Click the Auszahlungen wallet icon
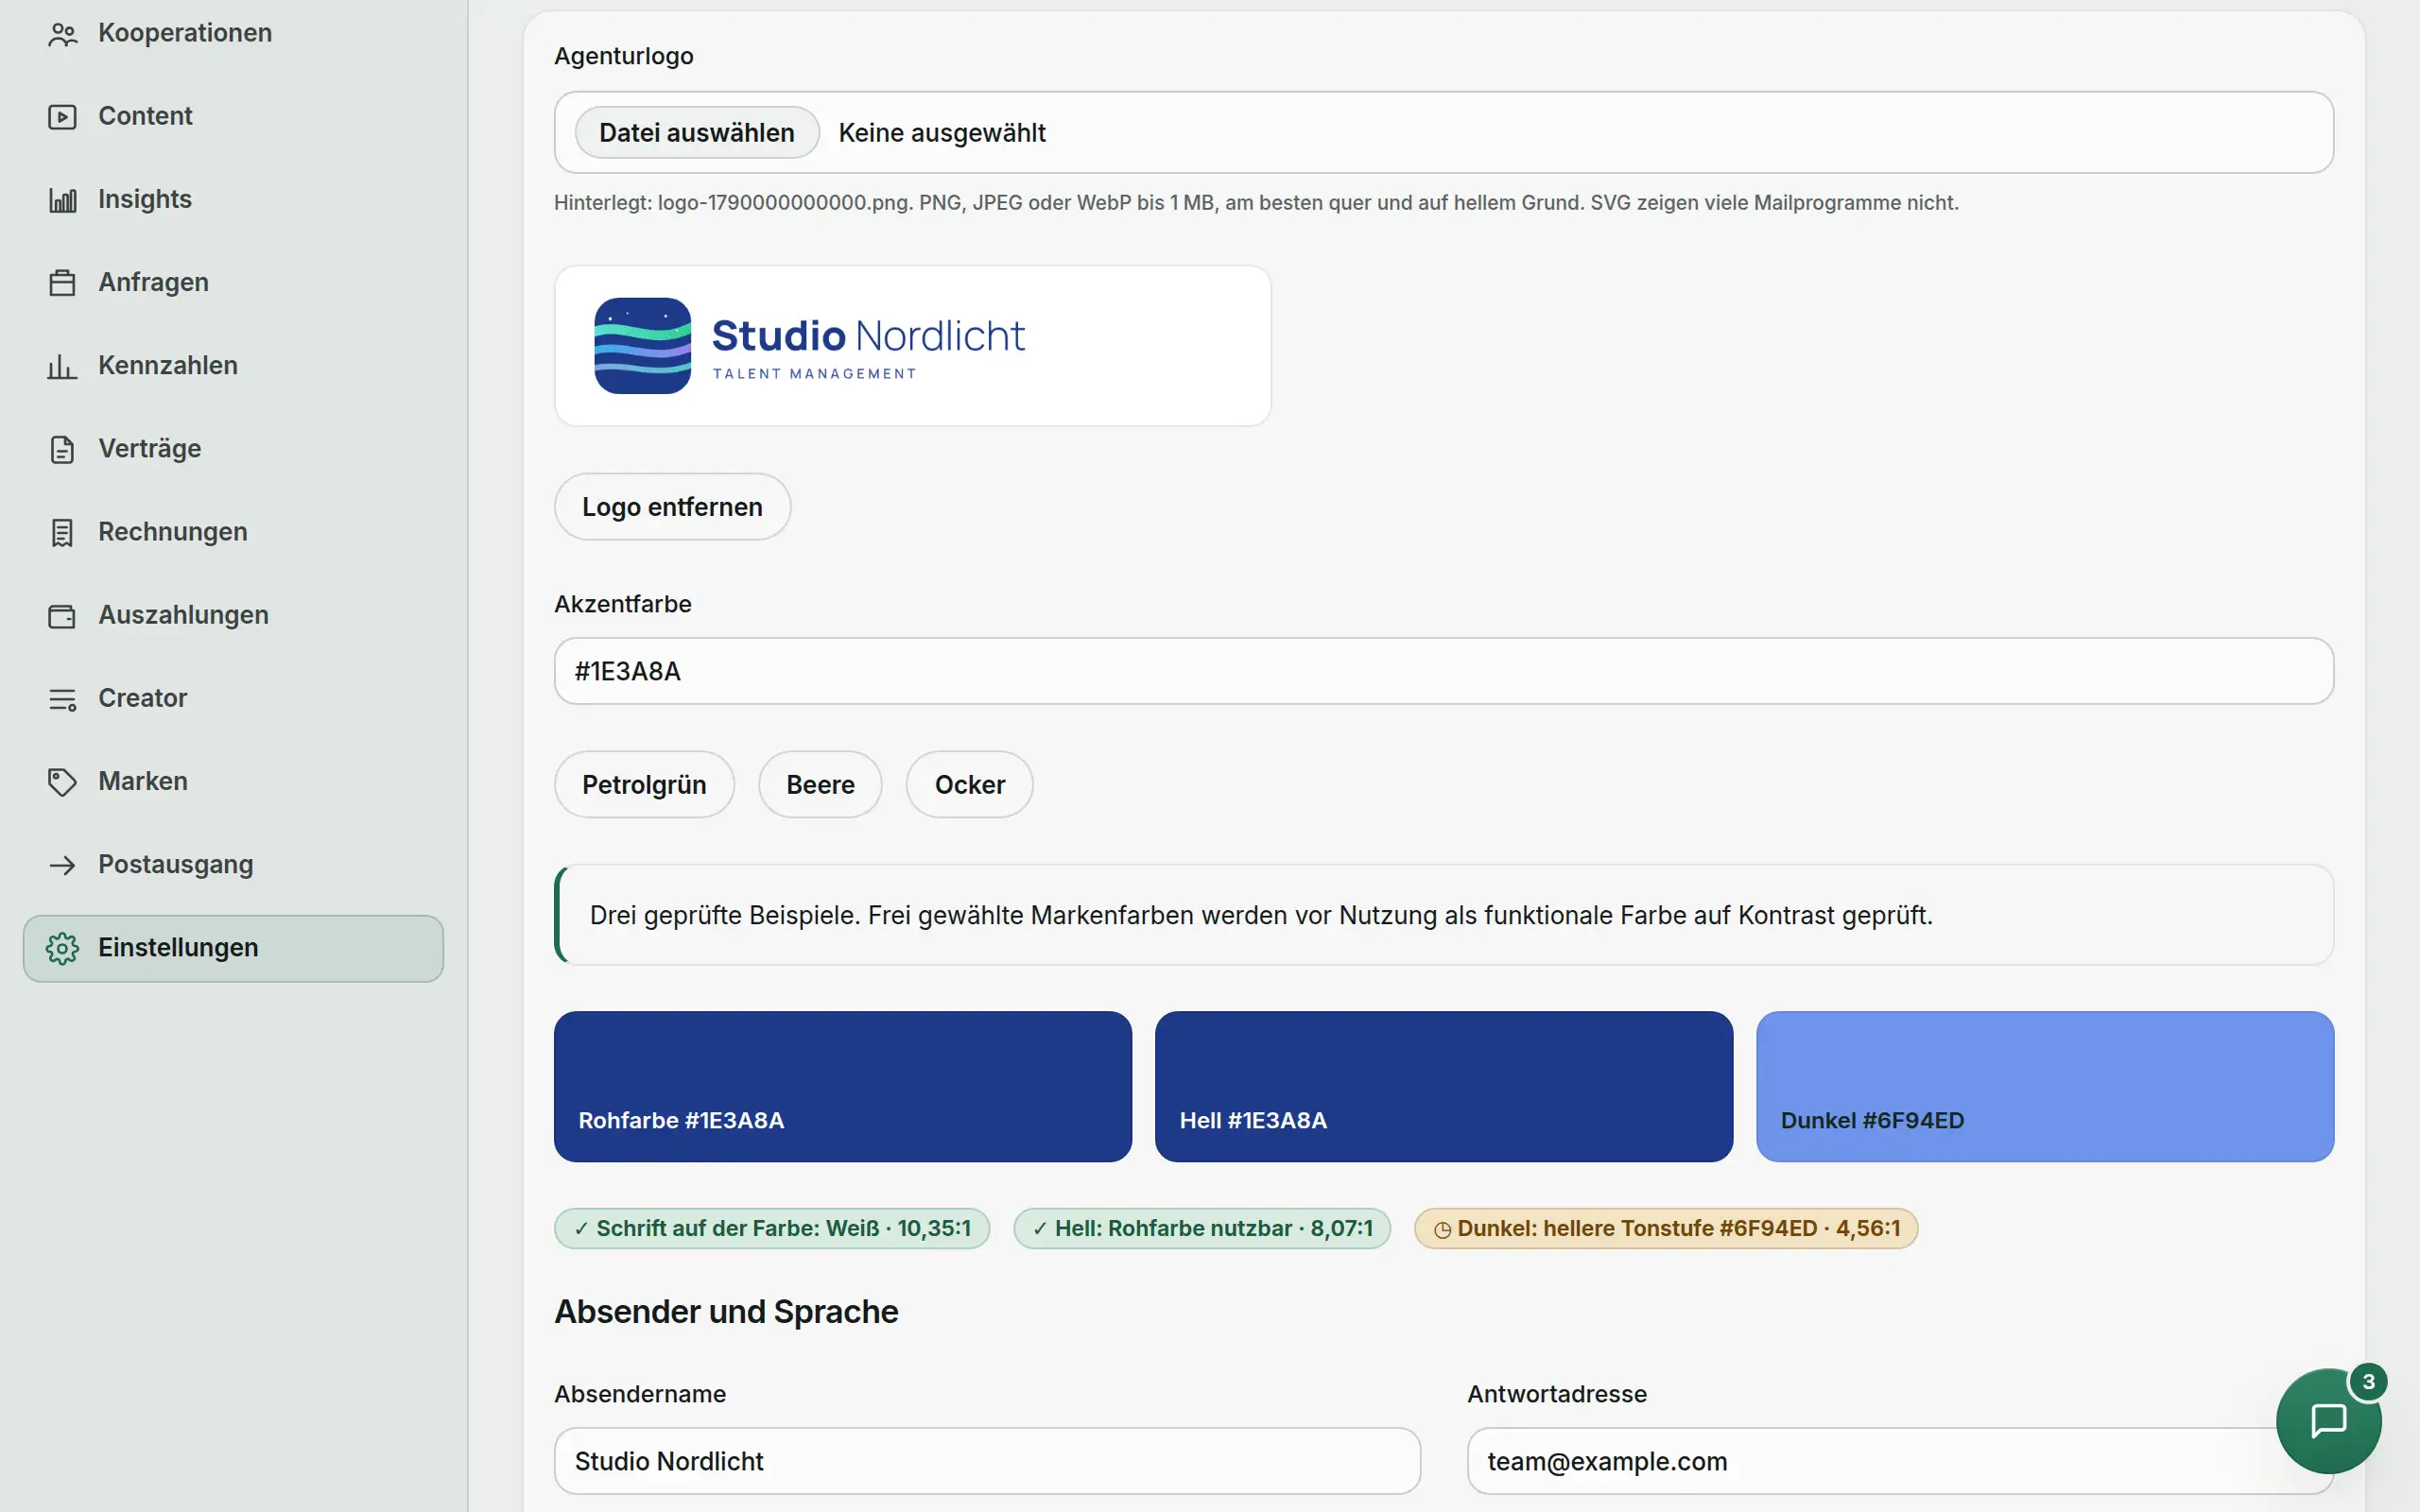The height and width of the screenshot is (1512, 2420). click(x=62, y=615)
